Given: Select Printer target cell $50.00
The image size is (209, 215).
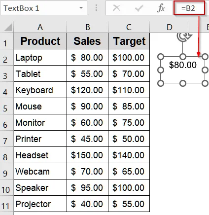Looking at the screenshot, I should [x=129, y=139].
